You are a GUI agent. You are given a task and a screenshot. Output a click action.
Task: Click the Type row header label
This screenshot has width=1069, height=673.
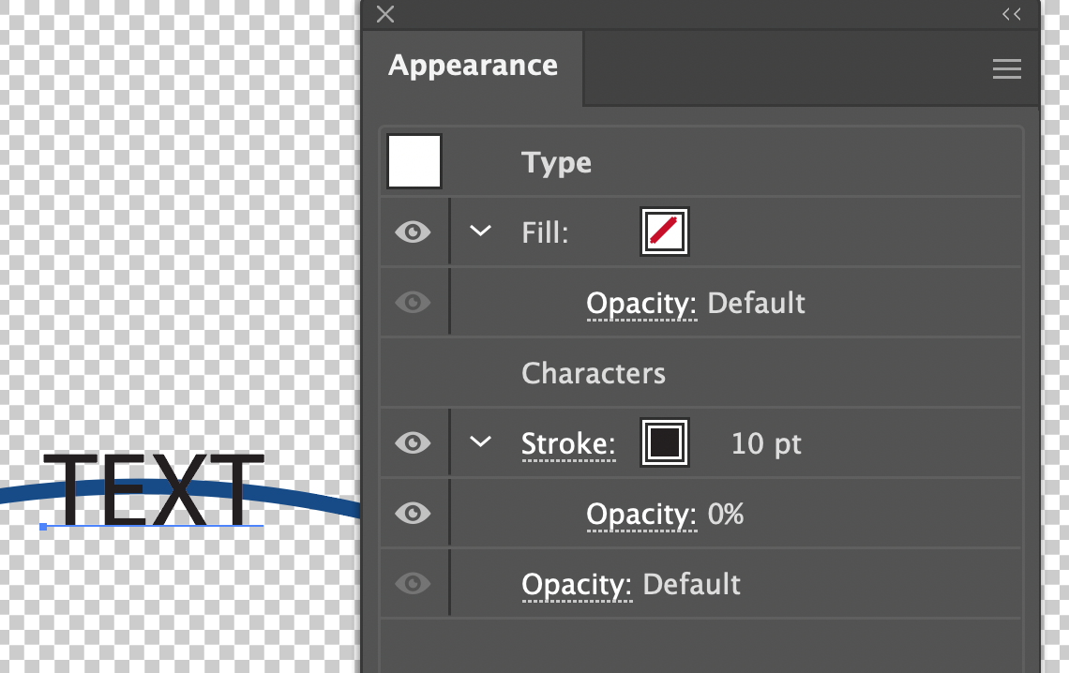tap(556, 161)
